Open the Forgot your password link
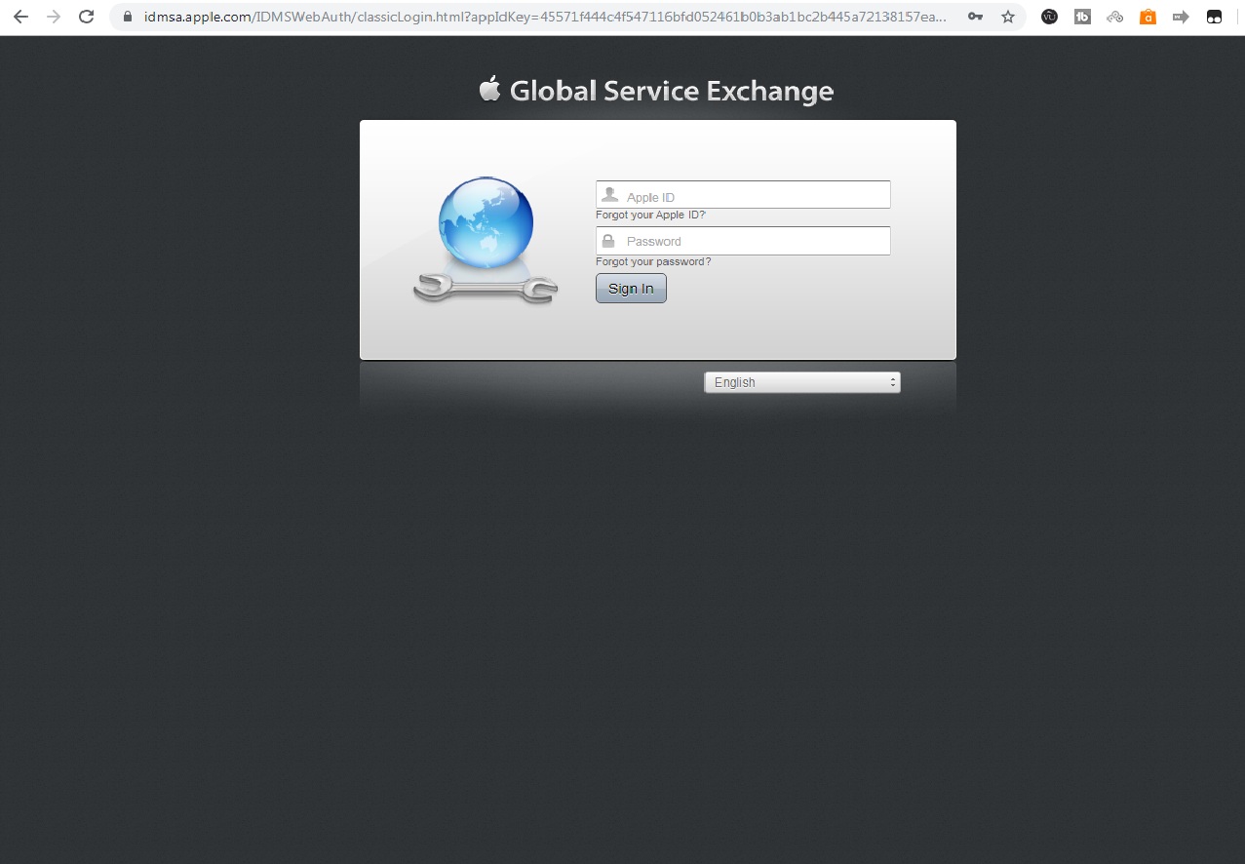 pos(652,261)
